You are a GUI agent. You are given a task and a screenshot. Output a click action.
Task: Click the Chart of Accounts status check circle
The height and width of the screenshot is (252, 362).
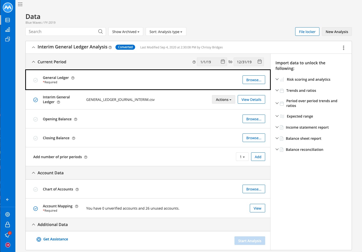36,189
